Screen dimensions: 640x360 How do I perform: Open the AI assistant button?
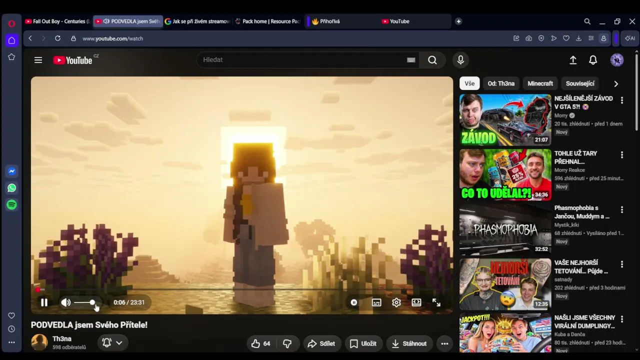pos(630,38)
